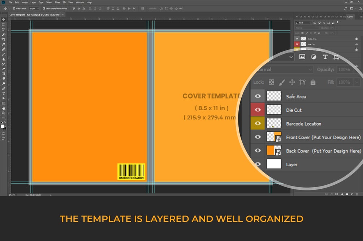363x241 pixels.
Task: Toggle the Auto-Select checkbox
Action: tap(14, 9)
